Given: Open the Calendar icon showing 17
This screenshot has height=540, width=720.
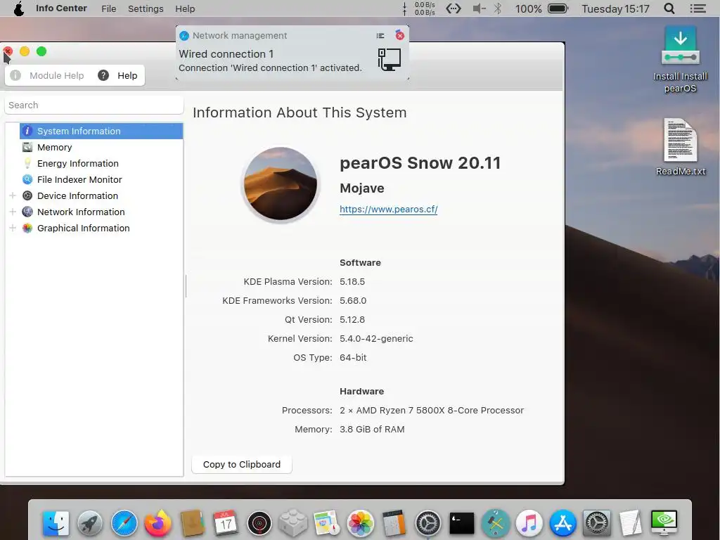Looking at the screenshot, I should 226,523.
